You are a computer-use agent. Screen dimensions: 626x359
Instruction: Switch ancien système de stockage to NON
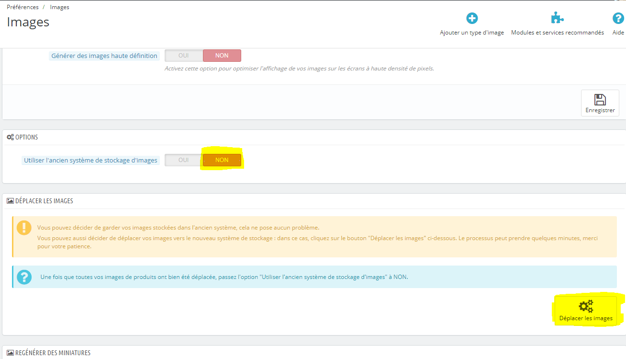(x=222, y=160)
